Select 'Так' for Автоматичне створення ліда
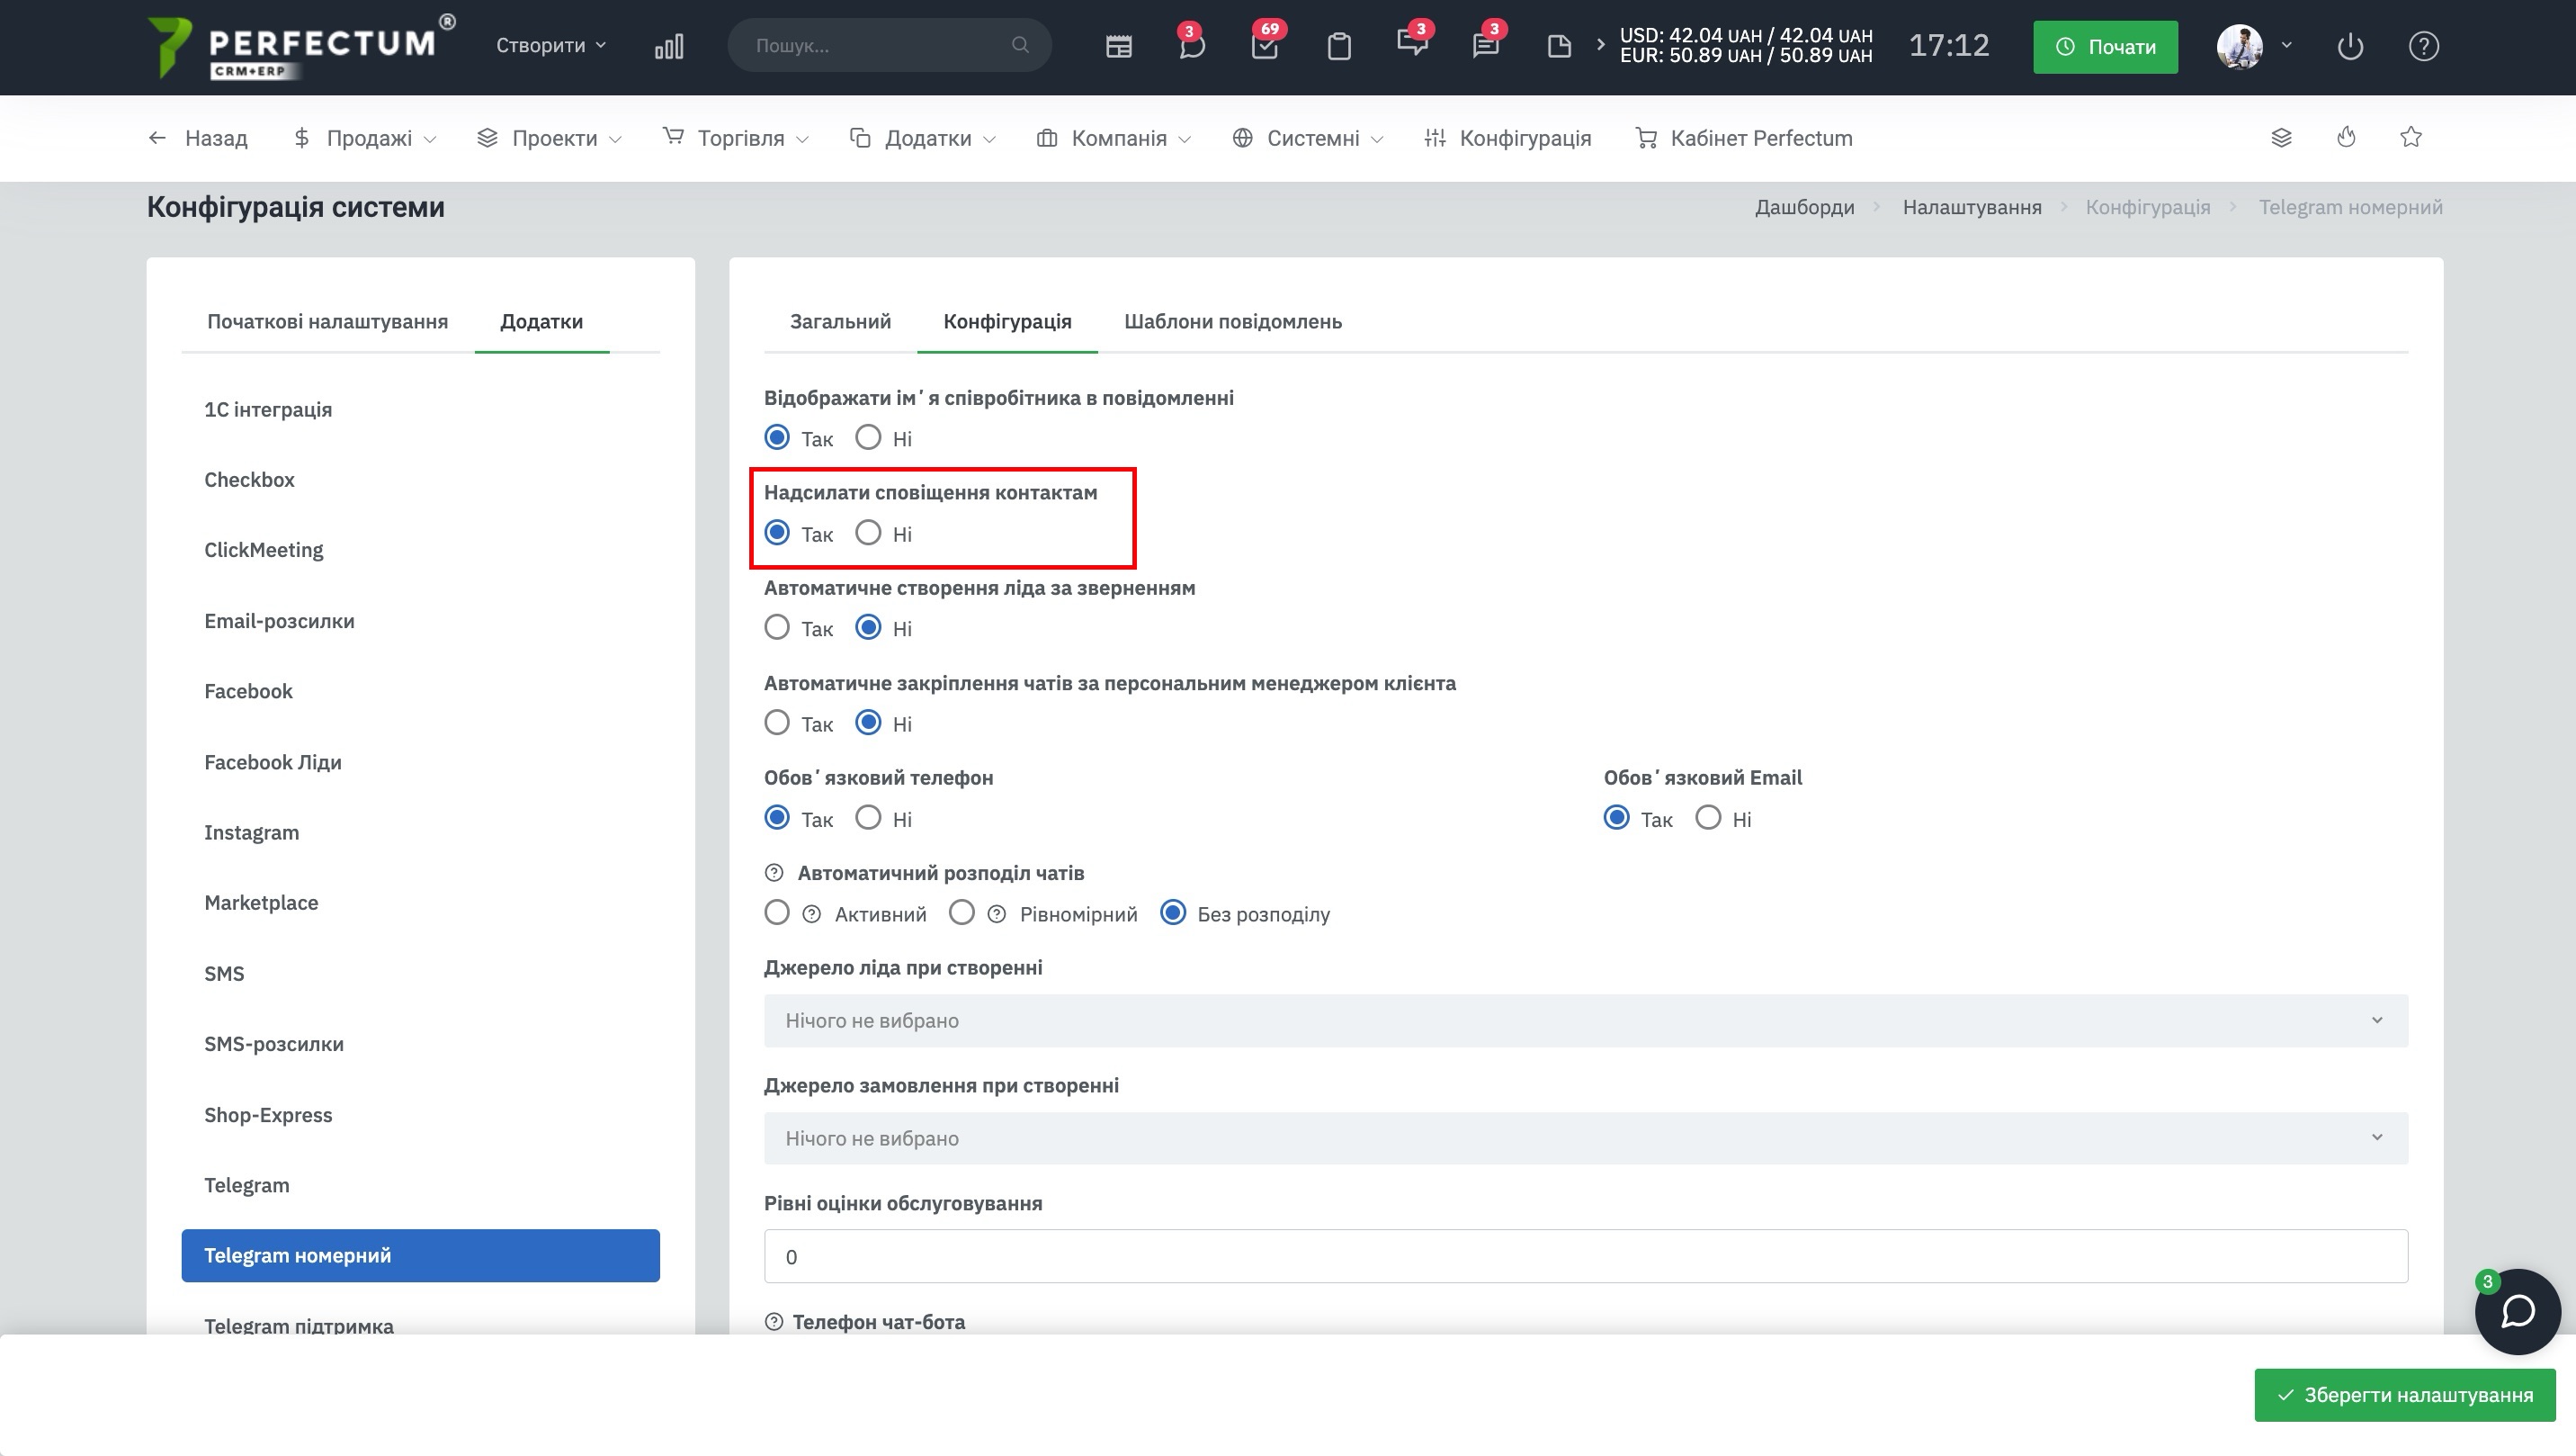 [x=777, y=627]
